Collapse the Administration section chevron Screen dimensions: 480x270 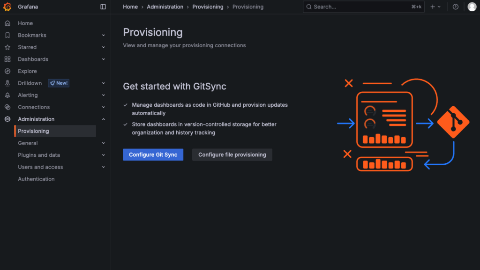104,119
